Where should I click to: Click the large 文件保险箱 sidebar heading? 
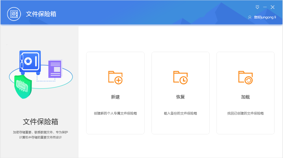pyautogui.click(x=40, y=122)
